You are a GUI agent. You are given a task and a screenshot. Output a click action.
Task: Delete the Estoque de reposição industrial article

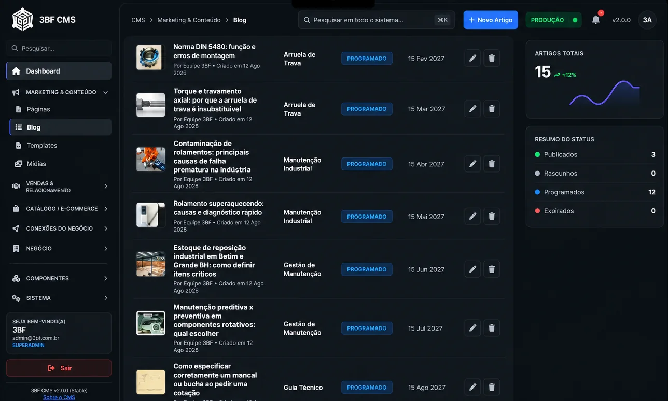pos(492,269)
